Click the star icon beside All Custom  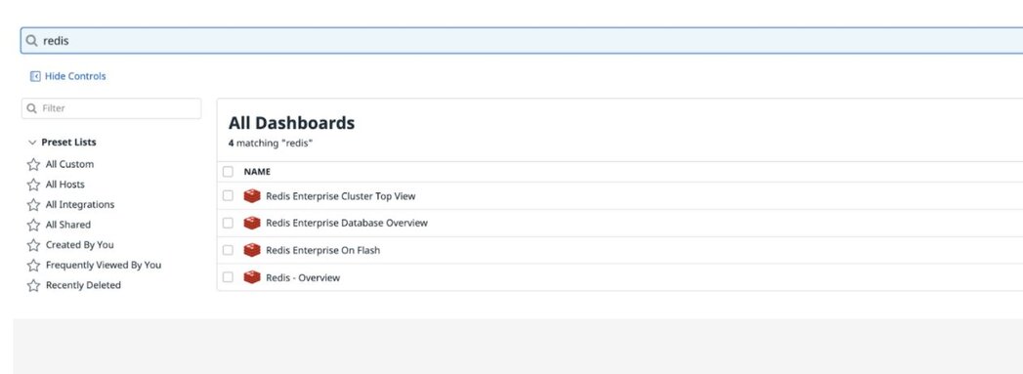pyautogui.click(x=33, y=164)
